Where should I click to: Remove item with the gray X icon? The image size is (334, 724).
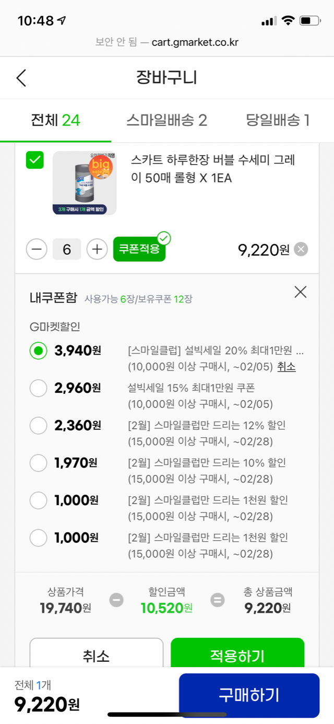point(301,250)
